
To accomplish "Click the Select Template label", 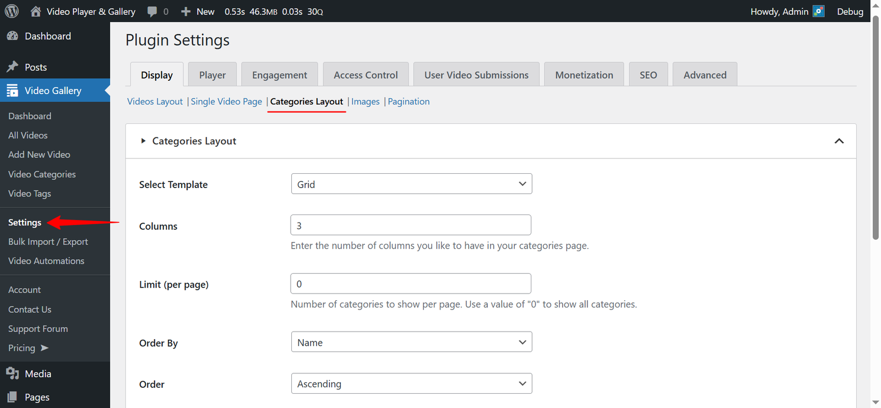I will (x=173, y=185).
